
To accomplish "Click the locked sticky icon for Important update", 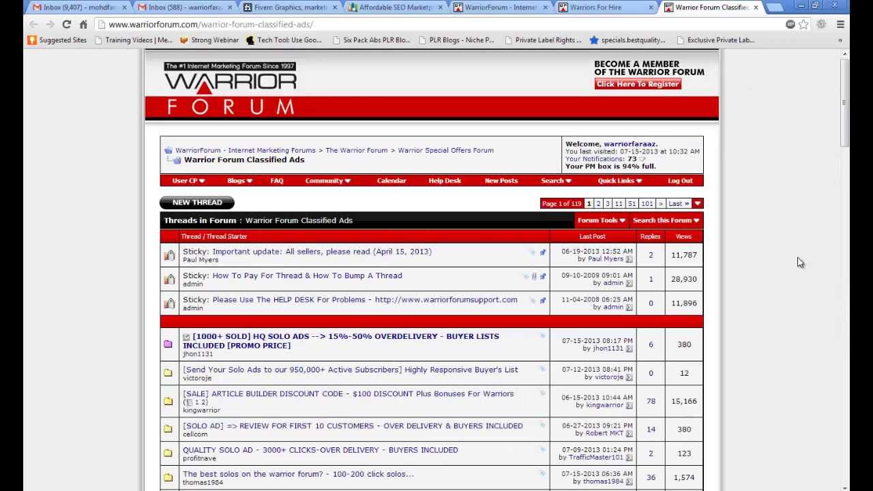I will [168, 255].
